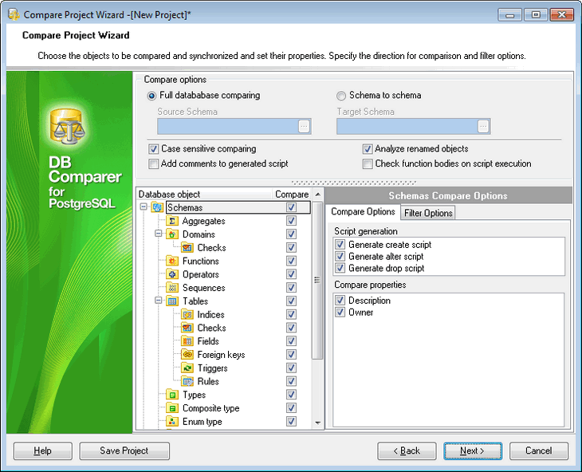Click the tree scroll down arrow
This screenshot has width=582, height=472.
[x=318, y=423]
